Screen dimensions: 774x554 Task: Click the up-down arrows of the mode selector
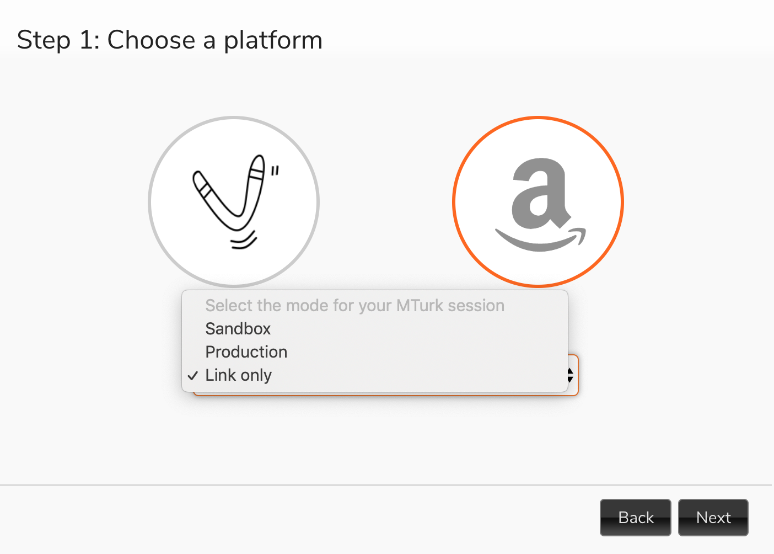coord(570,375)
